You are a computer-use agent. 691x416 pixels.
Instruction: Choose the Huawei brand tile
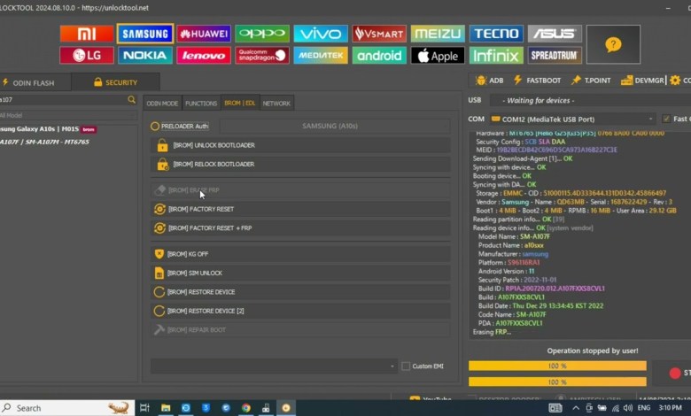pyautogui.click(x=204, y=34)
